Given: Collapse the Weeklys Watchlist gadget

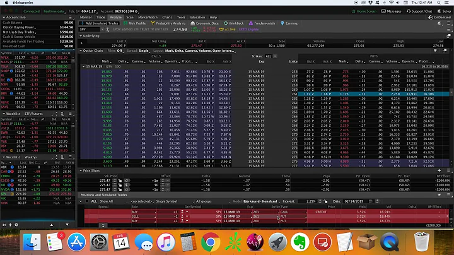Looking at the screenshot, I should coord(4,157).
